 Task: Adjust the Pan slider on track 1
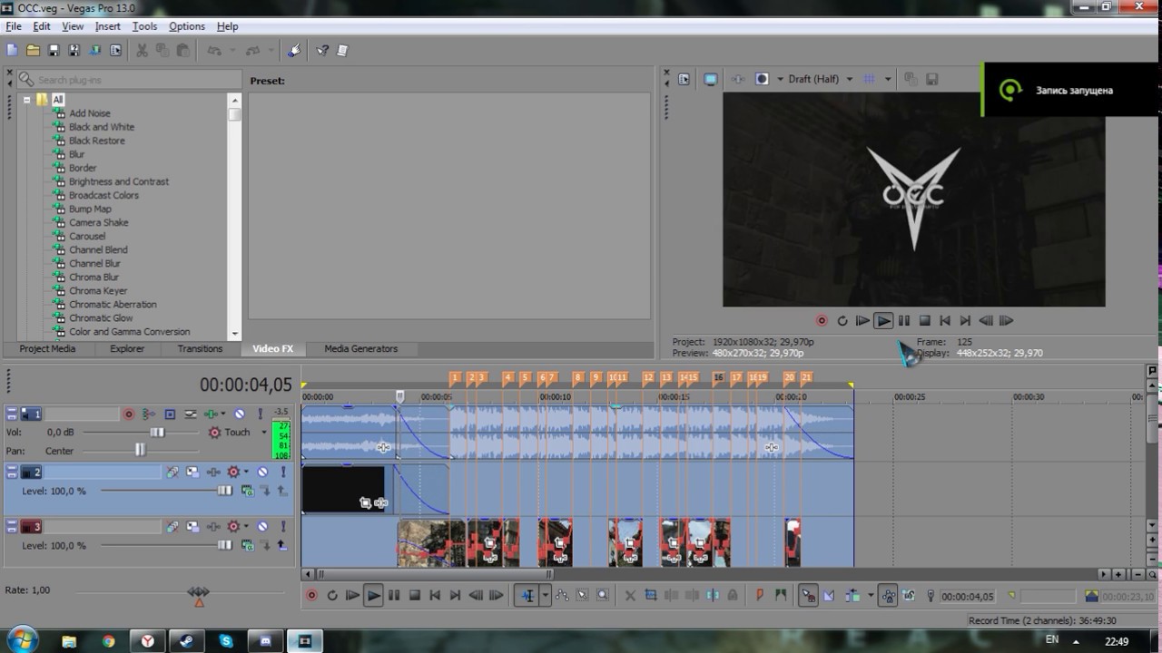tap(140, 450)
